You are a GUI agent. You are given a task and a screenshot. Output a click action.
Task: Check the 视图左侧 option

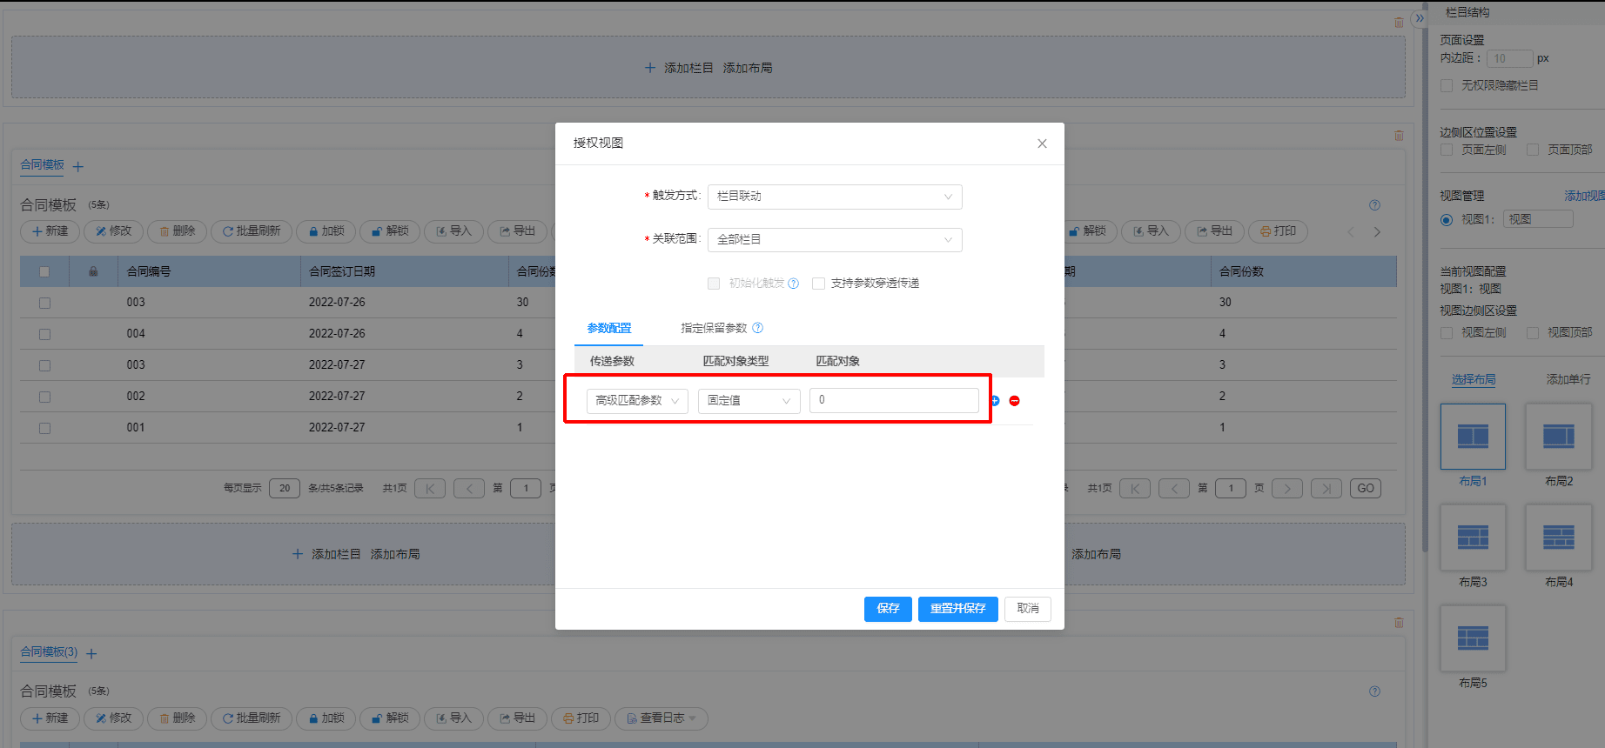point(1447,332)
